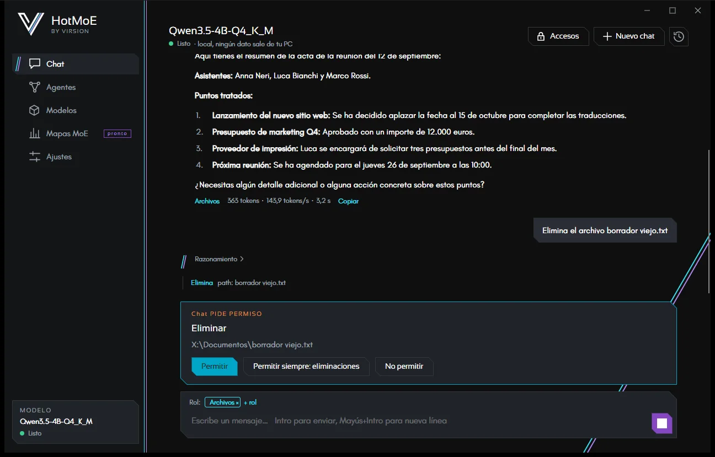Close the HotMoE window

point(698,10)
